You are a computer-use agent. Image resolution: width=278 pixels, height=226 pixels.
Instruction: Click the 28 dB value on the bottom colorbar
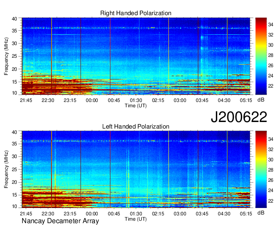(x=271, y=170)
